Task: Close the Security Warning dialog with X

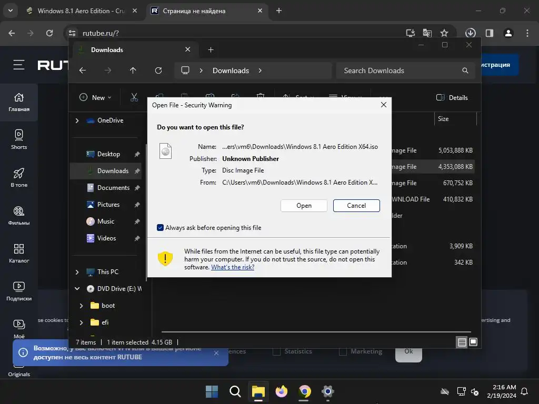Action: pos(384,105)
